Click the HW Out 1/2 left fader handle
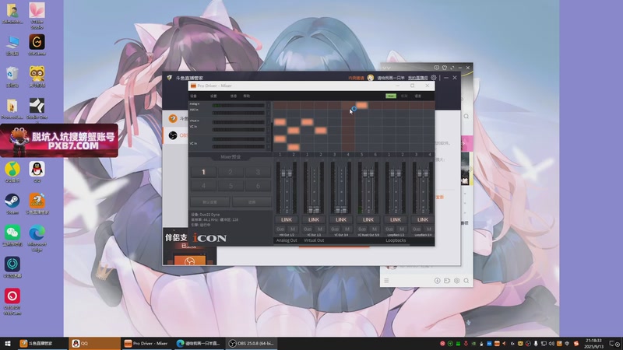The height and width of the screenshot is (350, 623). point(283,173)
